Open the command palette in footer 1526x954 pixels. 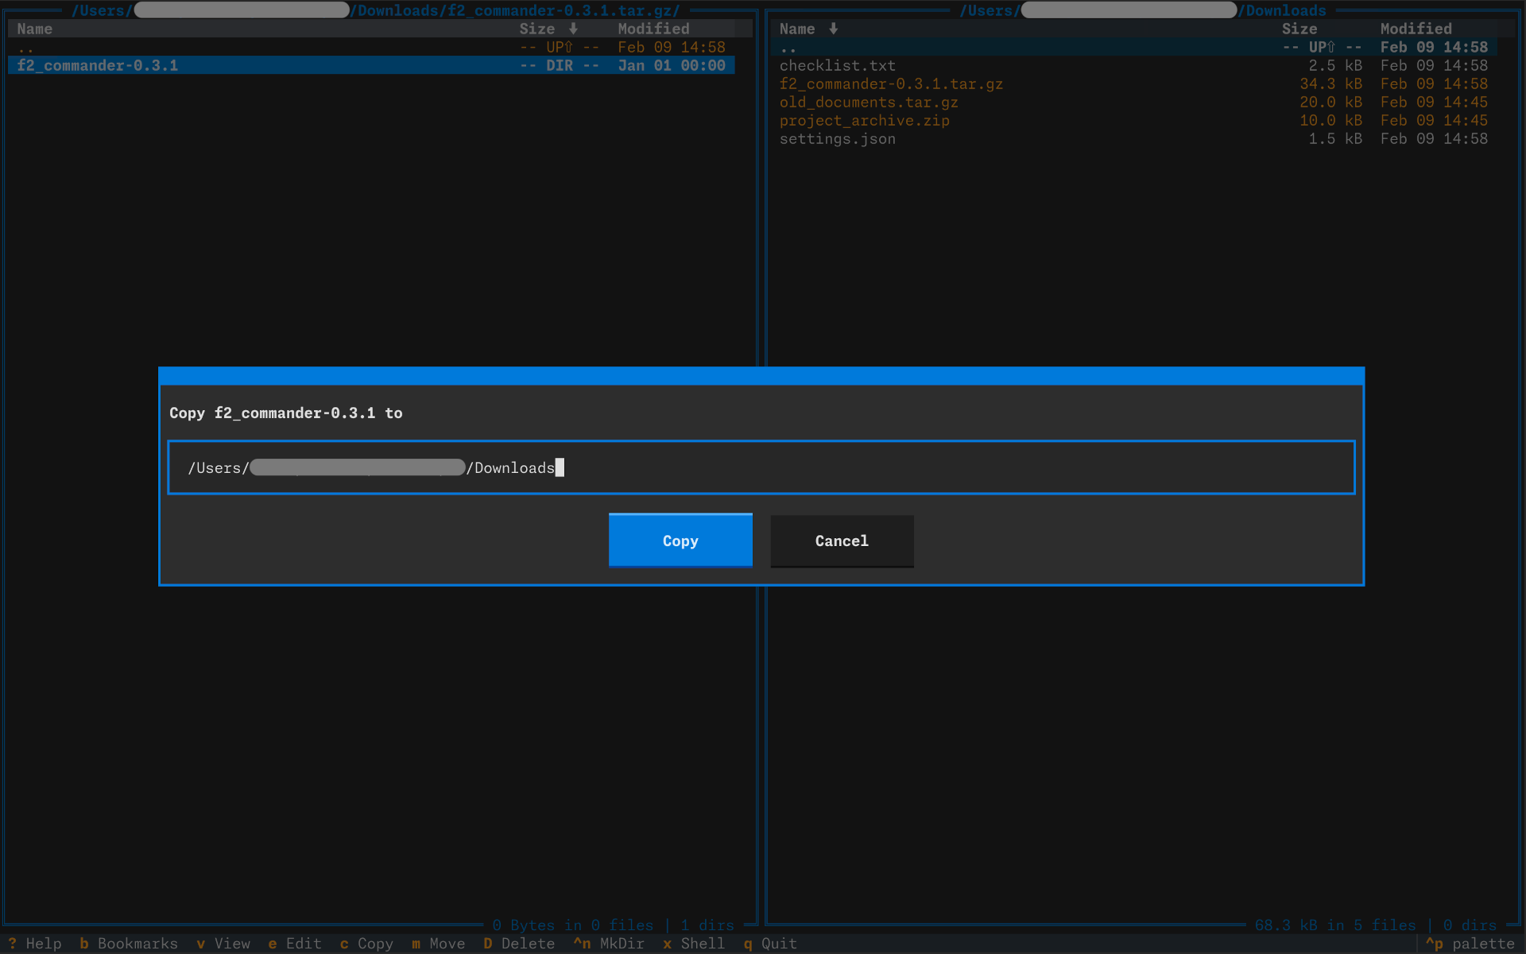click(1470, 944)
